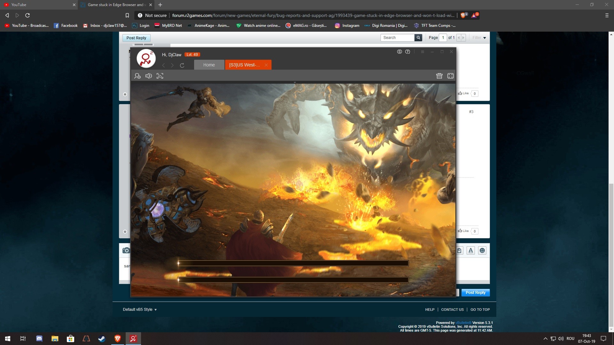Open Steam from the taskbar

[x=102, y=339]
